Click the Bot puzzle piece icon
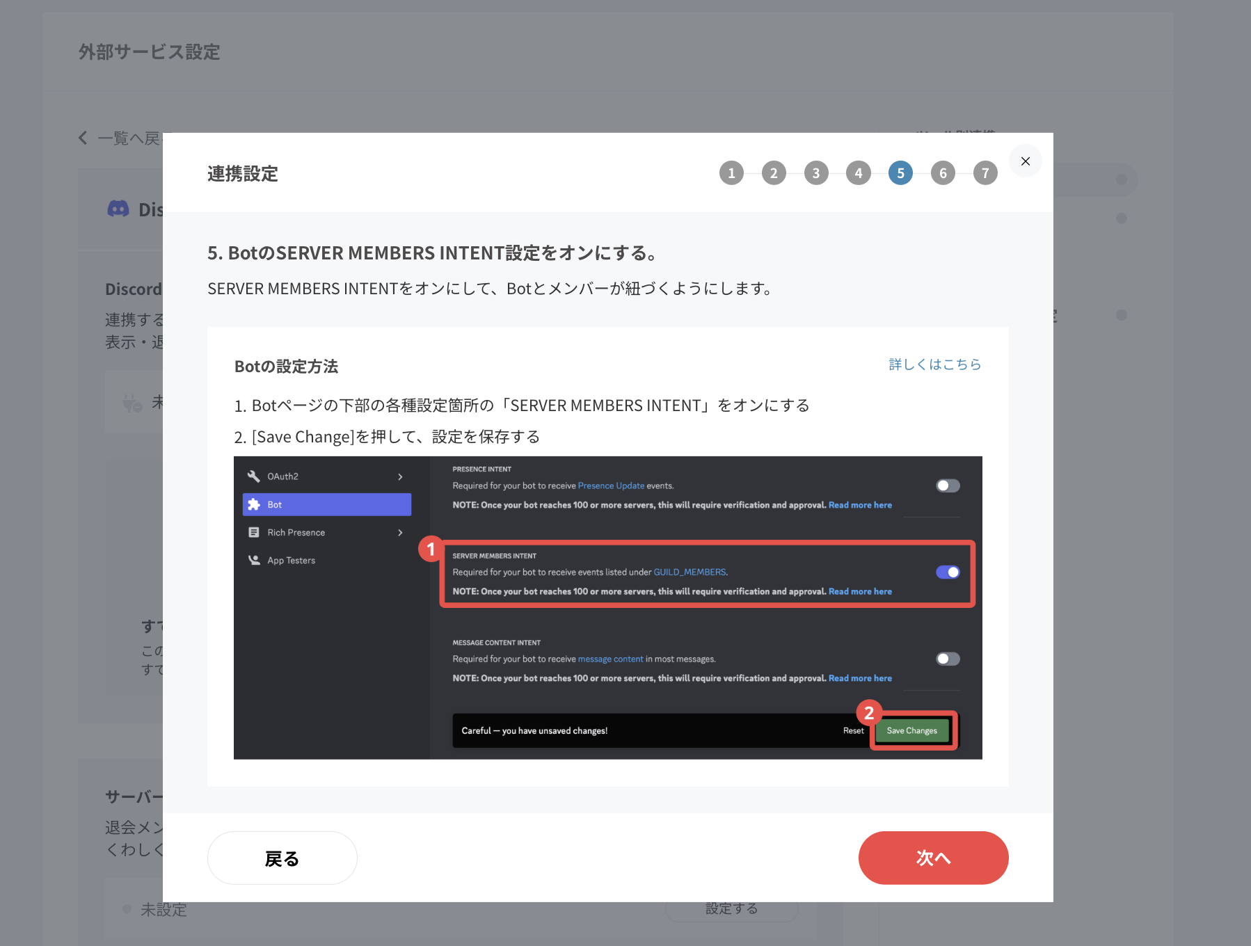 pos(254,504)
